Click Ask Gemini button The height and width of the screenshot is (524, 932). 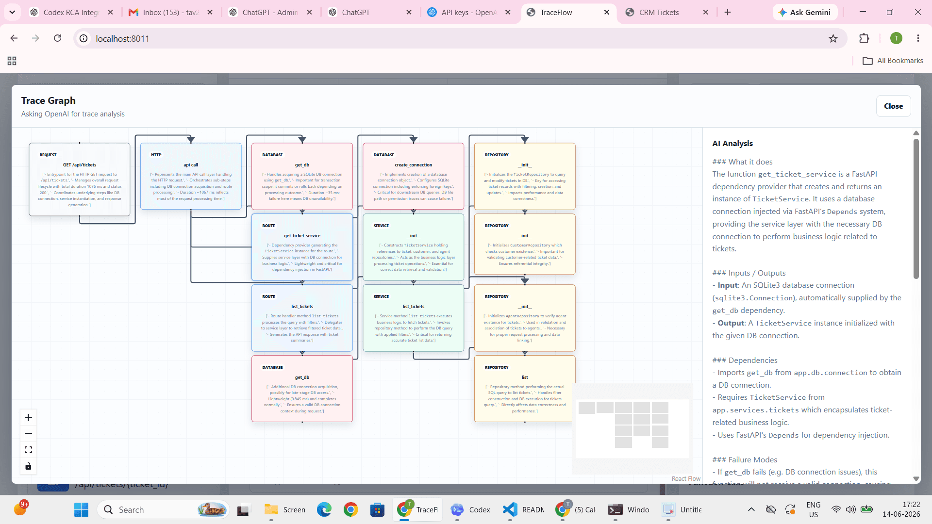[x=805, y=13]
